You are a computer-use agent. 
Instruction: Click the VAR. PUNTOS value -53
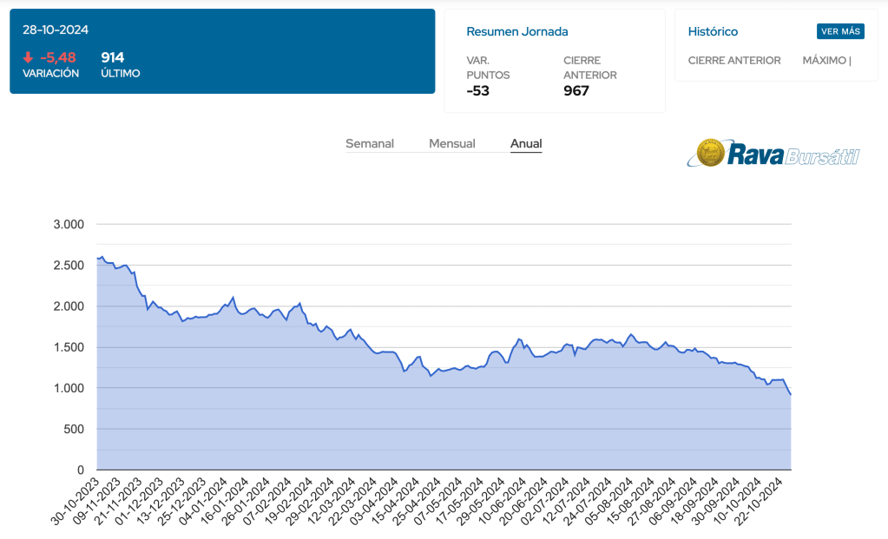478,90
